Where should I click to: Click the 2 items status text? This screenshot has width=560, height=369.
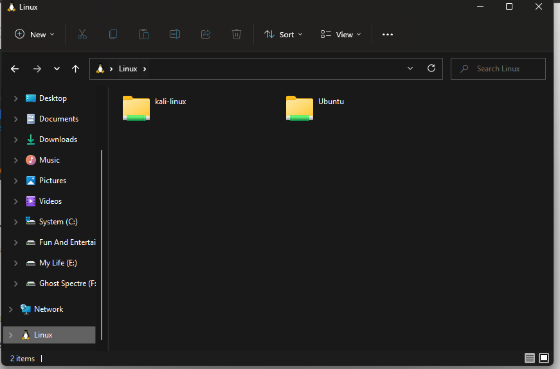(x=23, y=359)
